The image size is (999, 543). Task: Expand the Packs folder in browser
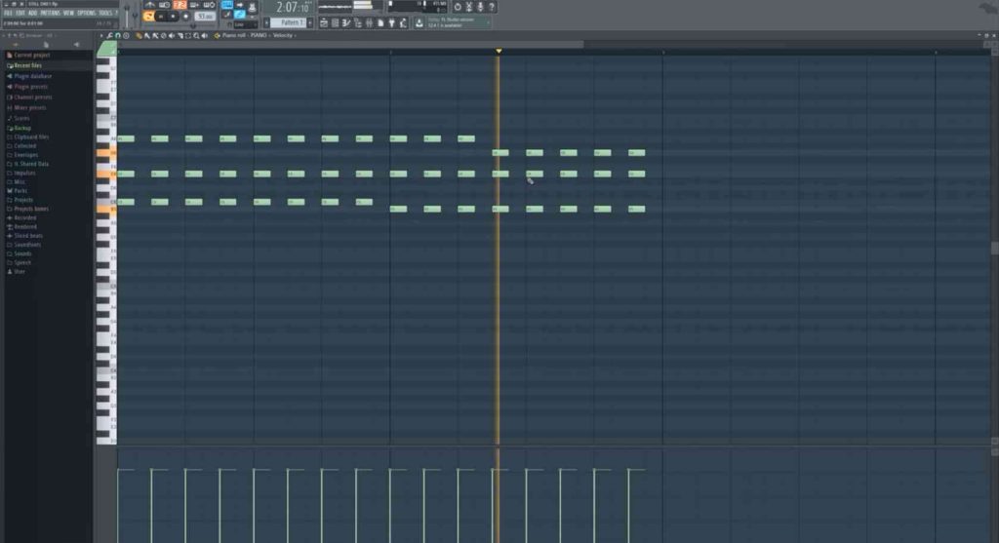20,190
